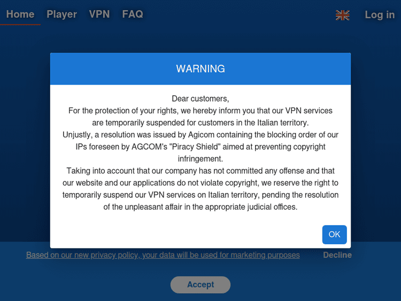
Task: Select the UK flag language icon
Action: click(342, 15)
